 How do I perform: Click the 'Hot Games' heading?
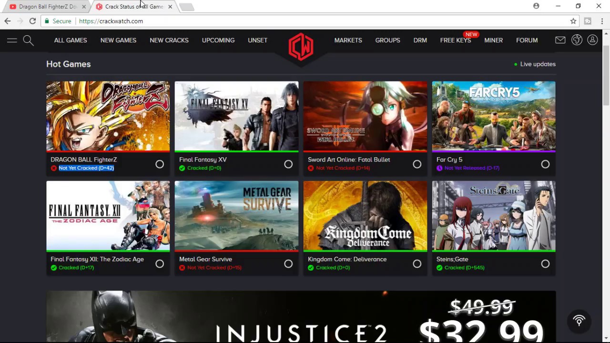[68, 64]
